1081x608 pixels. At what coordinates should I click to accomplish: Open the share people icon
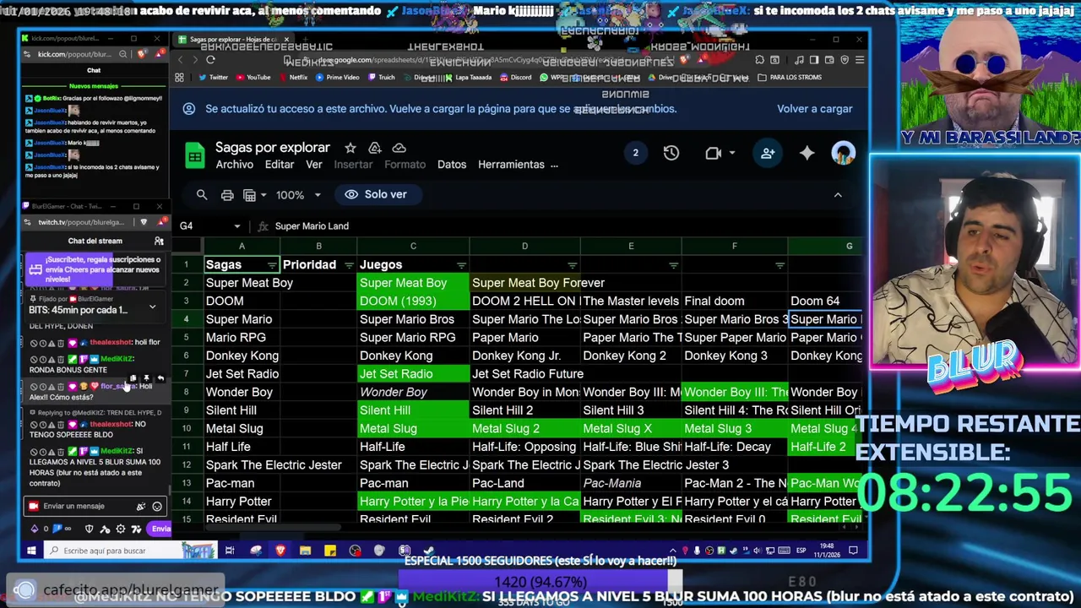click(767, 153)
